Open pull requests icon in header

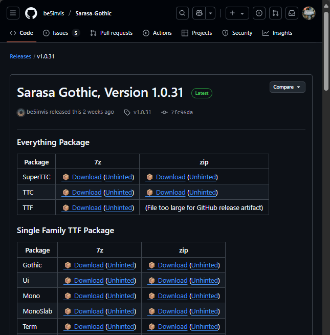click(275, 13)
